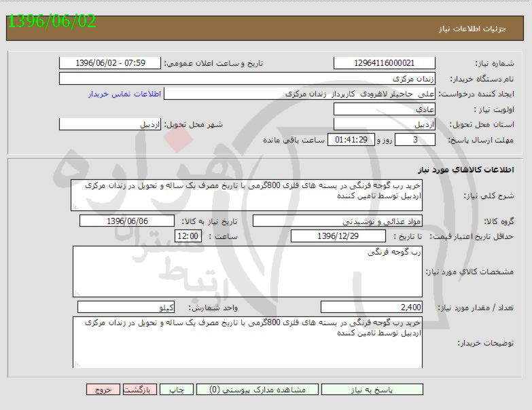Viewport: 532px width, 410px height.
Task: Click the چاپ print button
Action: (177, 390)
